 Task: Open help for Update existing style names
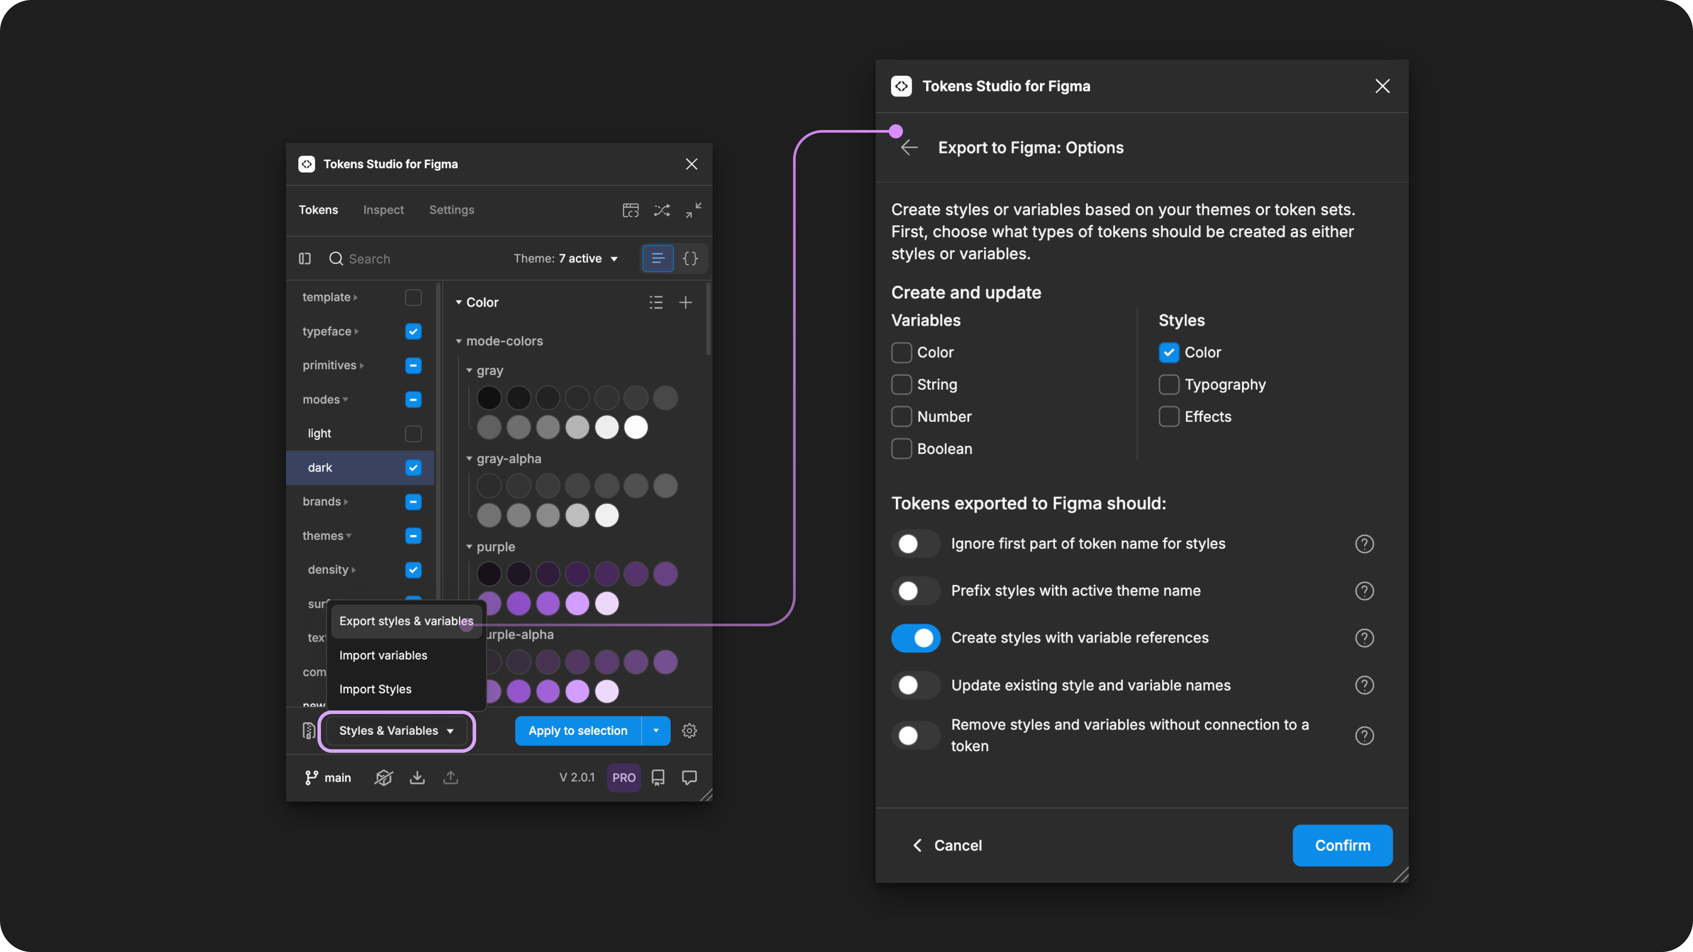tap(1365, 685)
